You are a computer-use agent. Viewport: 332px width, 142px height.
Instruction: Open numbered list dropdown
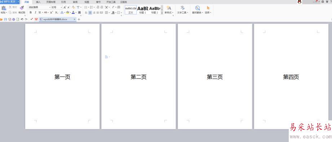click(94, 7)
